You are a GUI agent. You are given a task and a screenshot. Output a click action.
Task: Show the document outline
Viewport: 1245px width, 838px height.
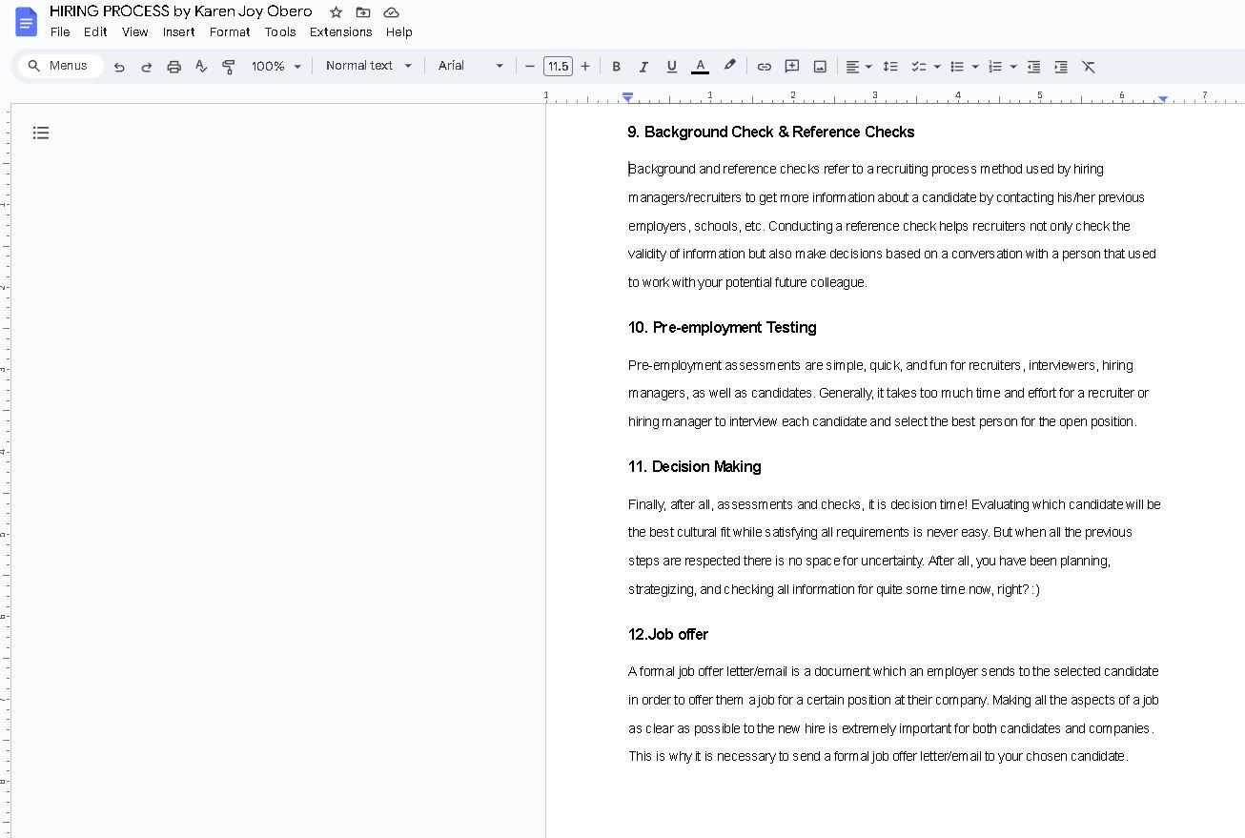(x=41, y=133)
